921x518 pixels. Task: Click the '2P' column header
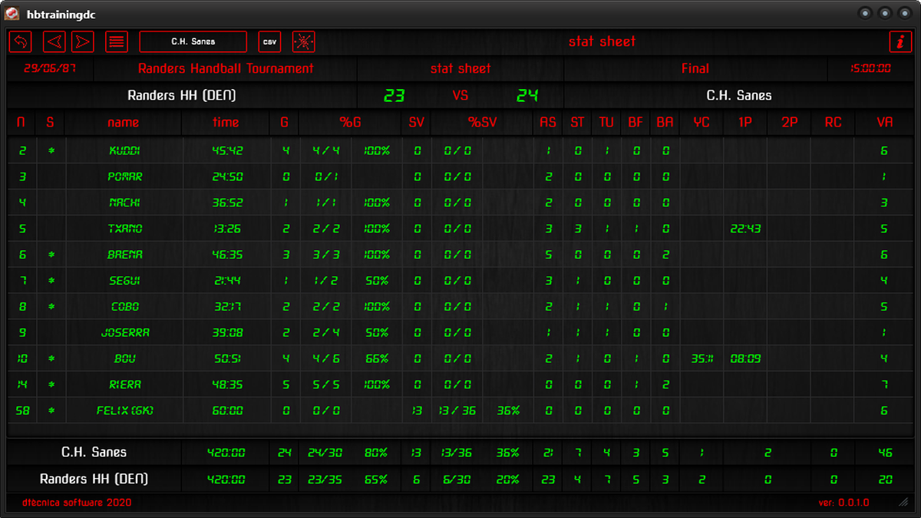click(789, 122)
